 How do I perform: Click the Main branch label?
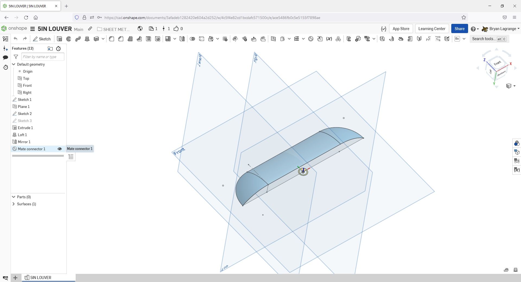coord(79,29)
